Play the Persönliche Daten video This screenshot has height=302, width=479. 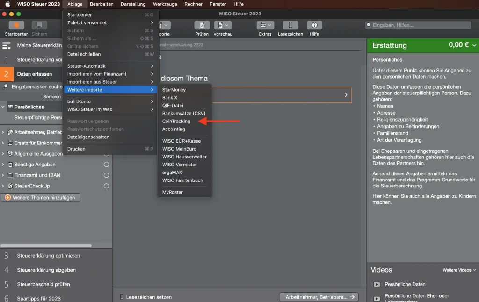click(377, 284)
